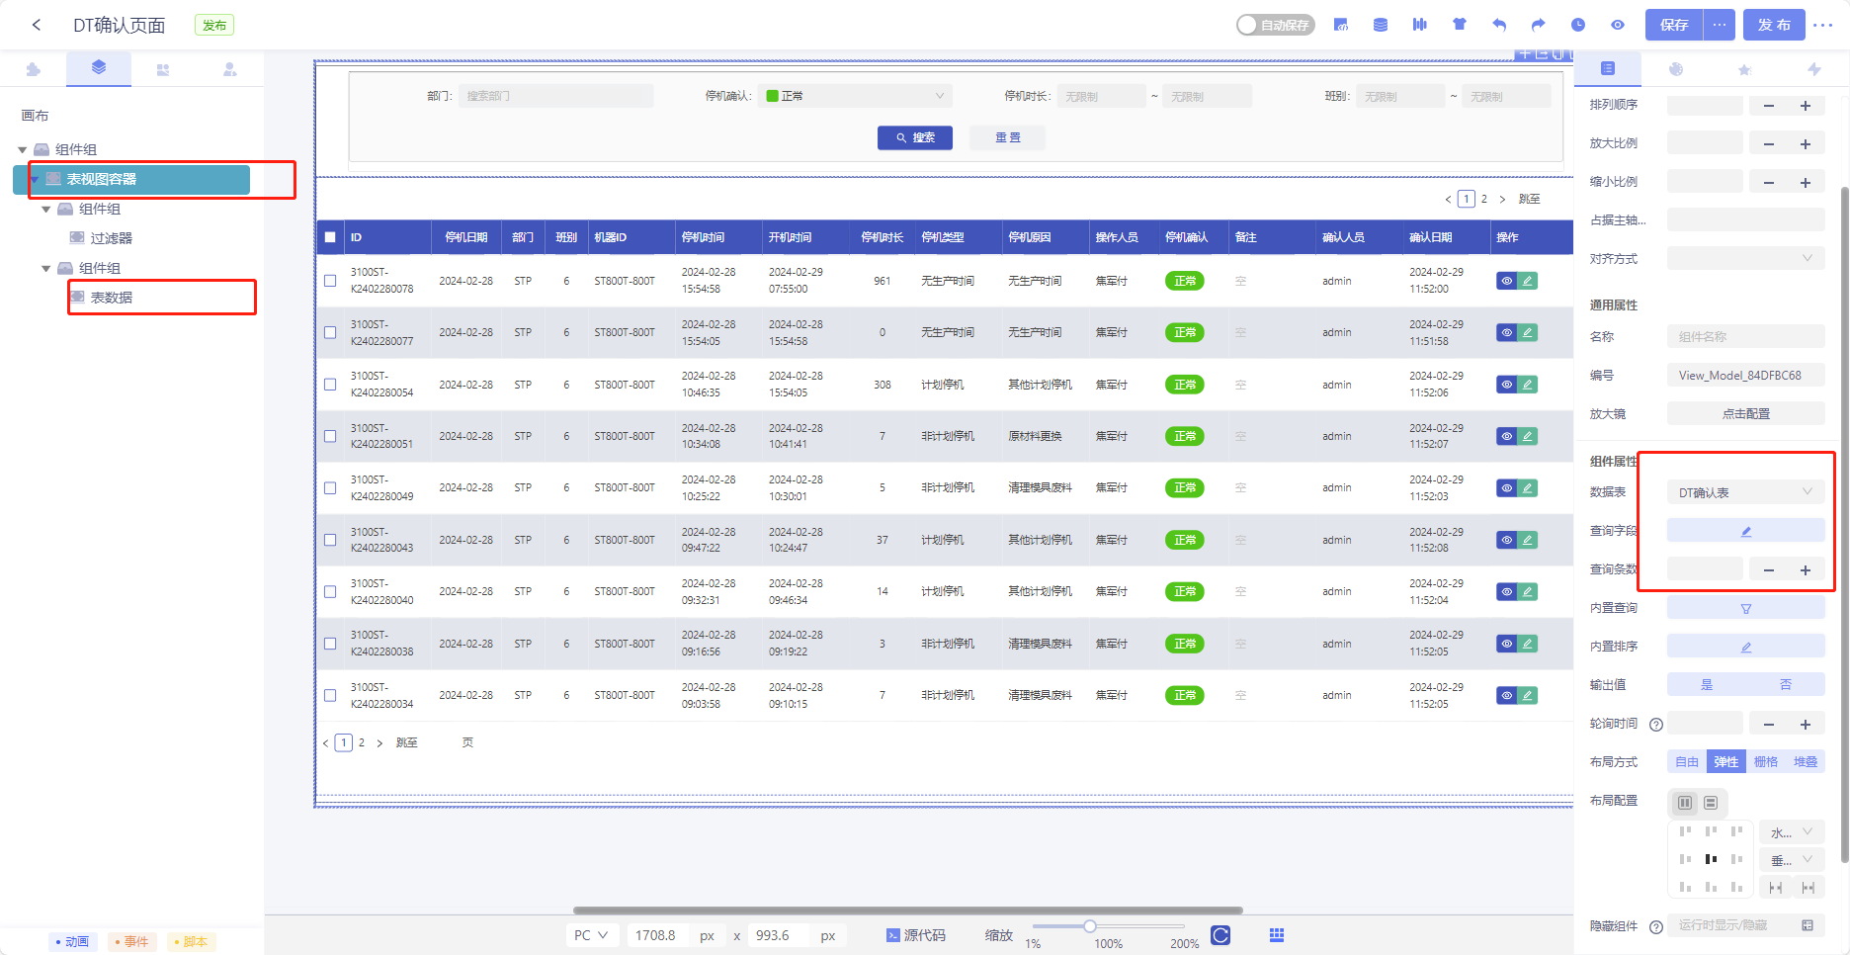This screenshot has height=955, width=1850.
Task: Click the 发布 button in top right
Action: click(x=1774, y=25)
